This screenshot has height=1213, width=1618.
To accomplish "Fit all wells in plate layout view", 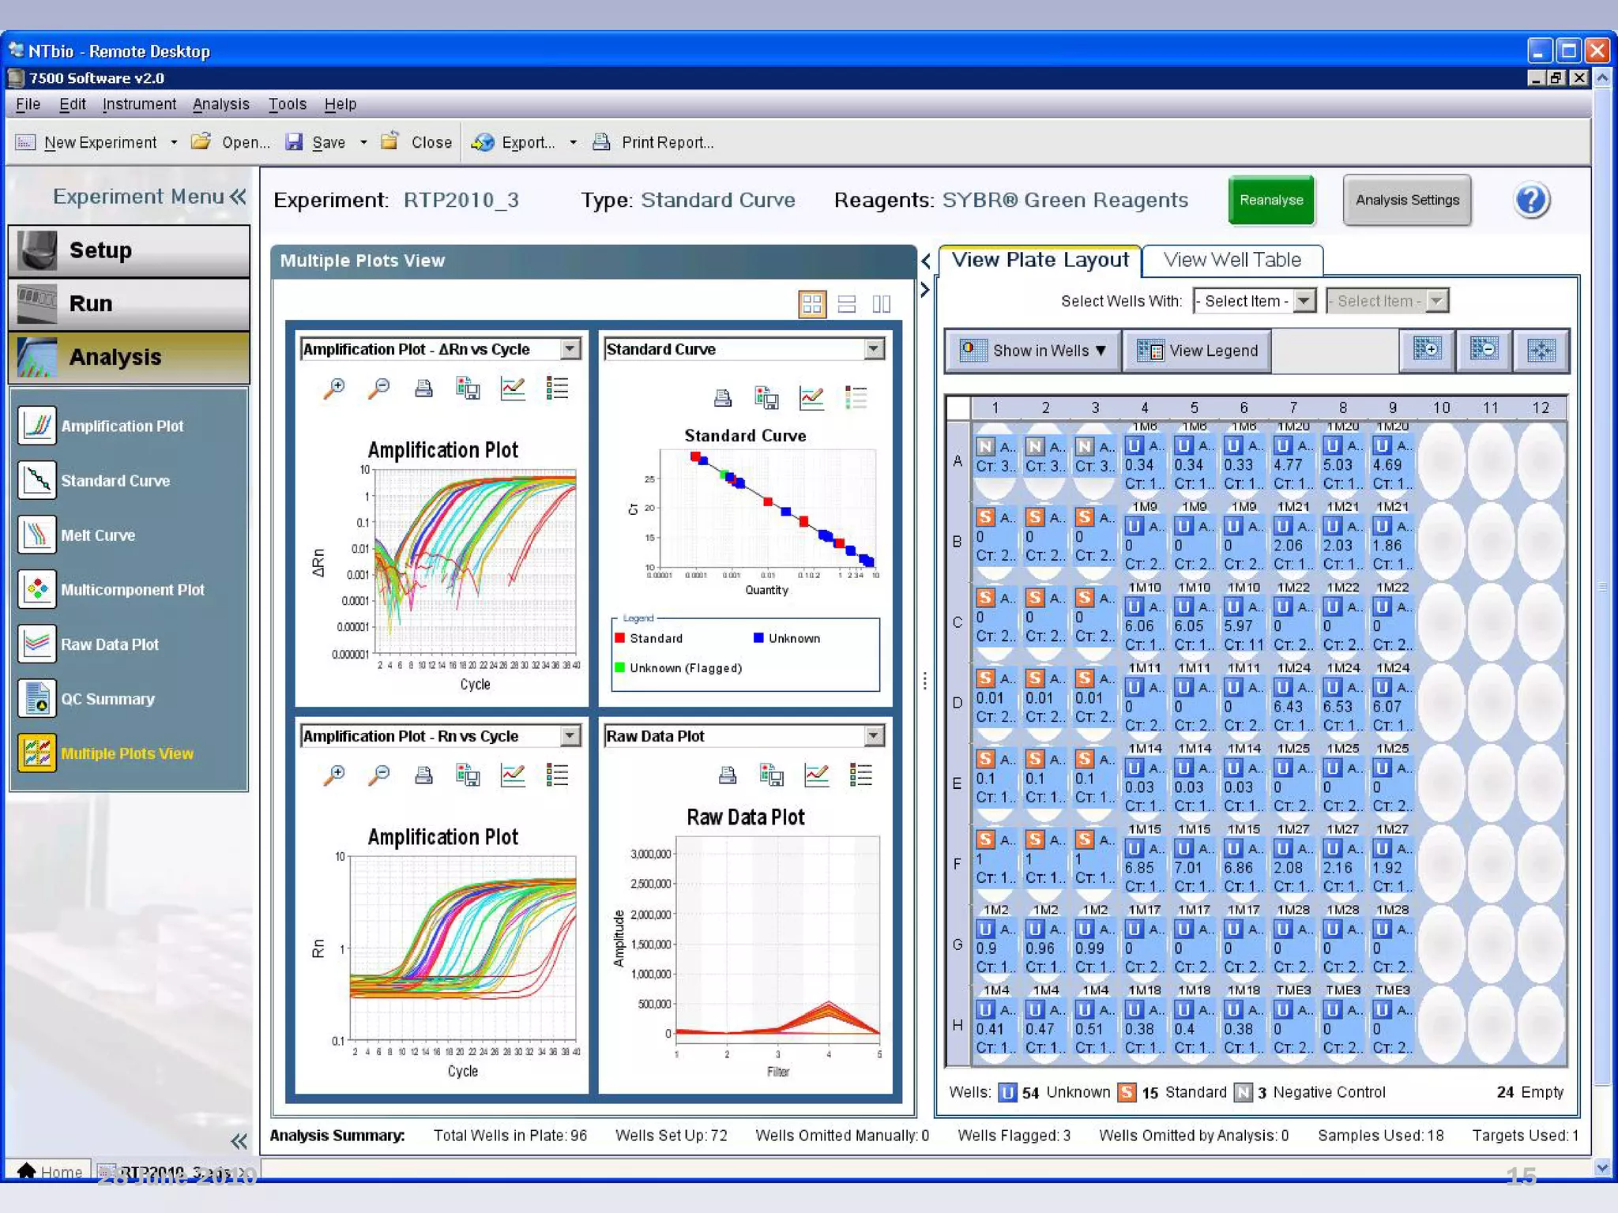I will 1541,350.
